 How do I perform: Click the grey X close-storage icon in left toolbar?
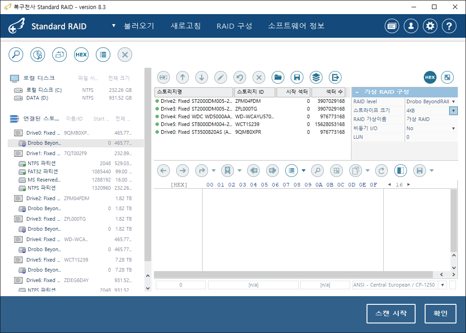(x=125, y=55)
